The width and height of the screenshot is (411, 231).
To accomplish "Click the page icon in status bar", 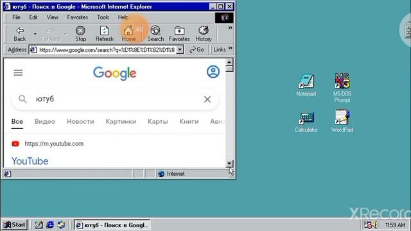I will (x=7, y=174).
